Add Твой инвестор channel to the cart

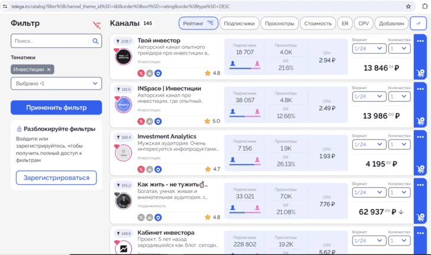tap(420, 73)
